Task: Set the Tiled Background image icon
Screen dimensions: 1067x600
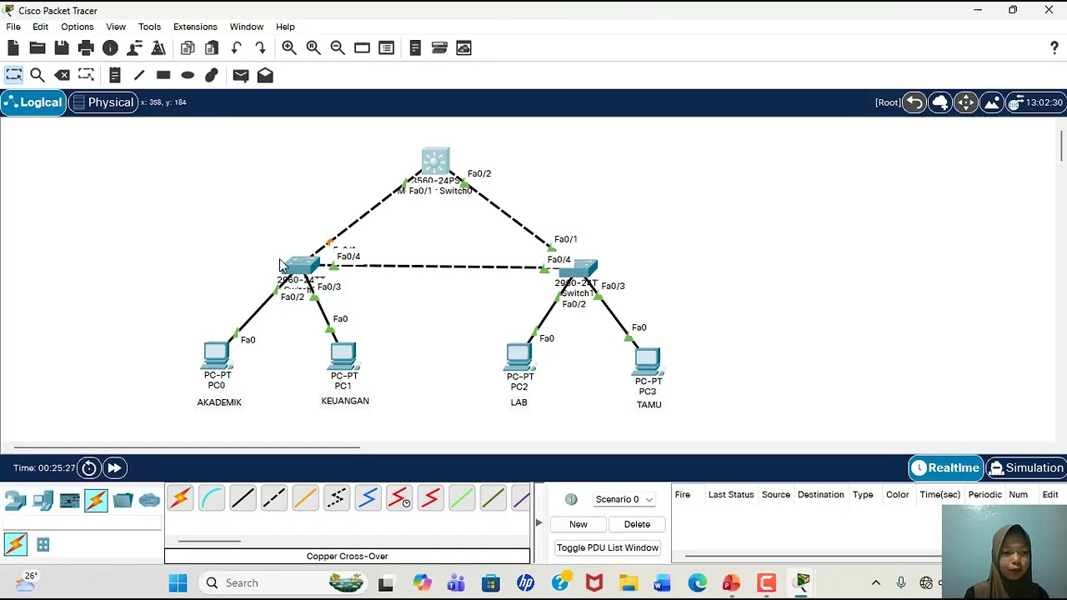Action: pos(992,102)
